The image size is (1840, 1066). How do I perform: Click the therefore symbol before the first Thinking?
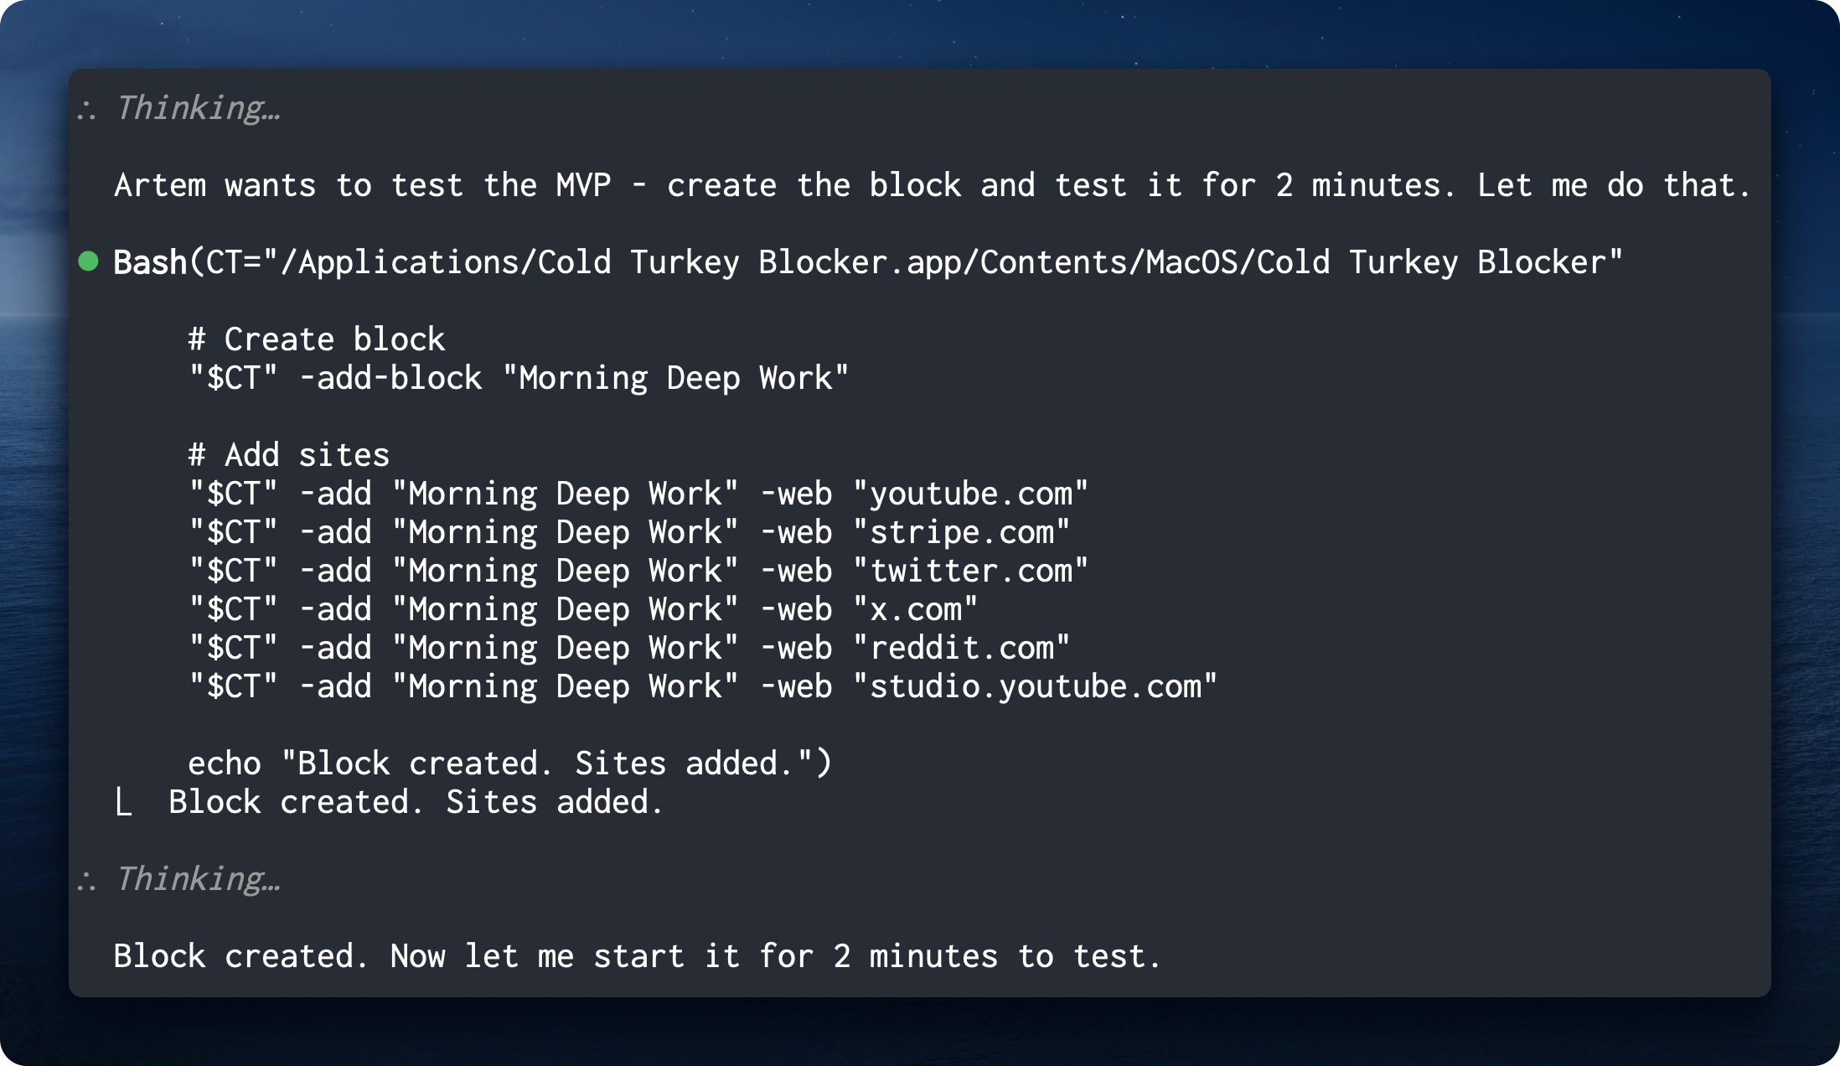point(86,110)
